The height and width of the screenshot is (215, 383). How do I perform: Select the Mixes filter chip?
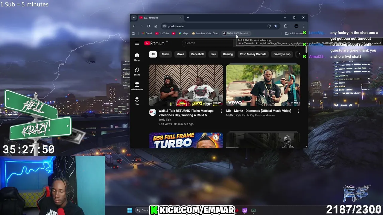180,54
